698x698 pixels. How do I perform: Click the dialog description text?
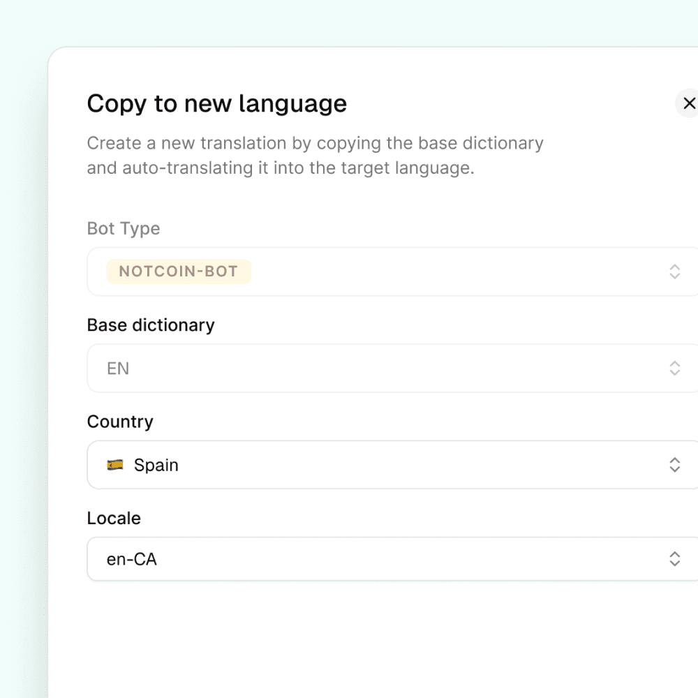click(315, 156)
